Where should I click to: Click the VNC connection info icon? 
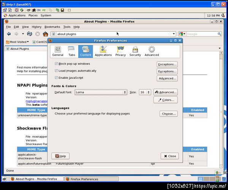(10, 10)
